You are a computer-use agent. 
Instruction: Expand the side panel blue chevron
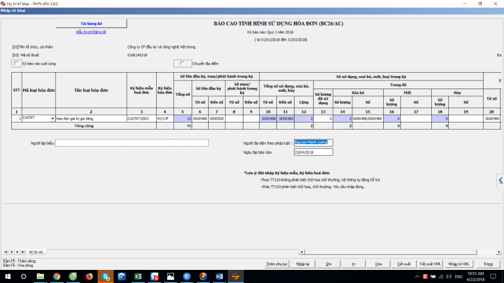click(x=501, y=180)
